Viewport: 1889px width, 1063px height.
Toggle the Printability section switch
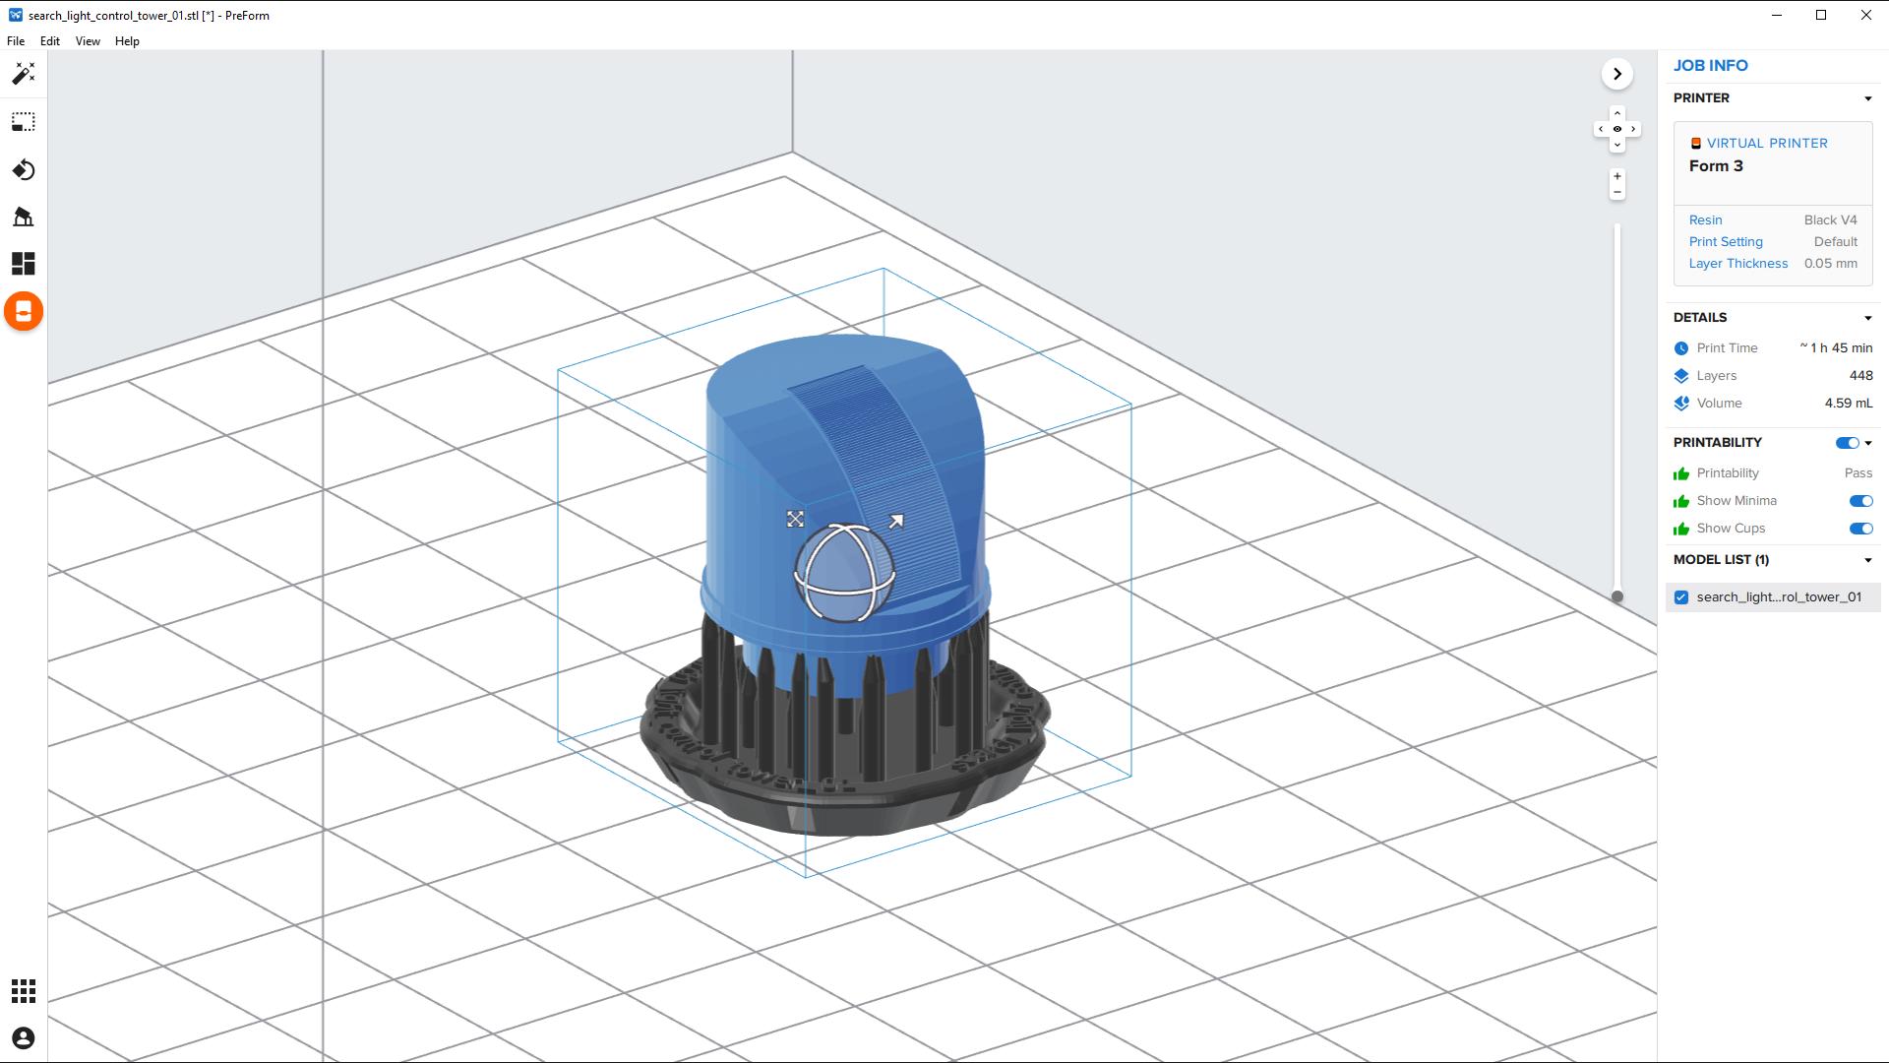[x=1847, y=443]
